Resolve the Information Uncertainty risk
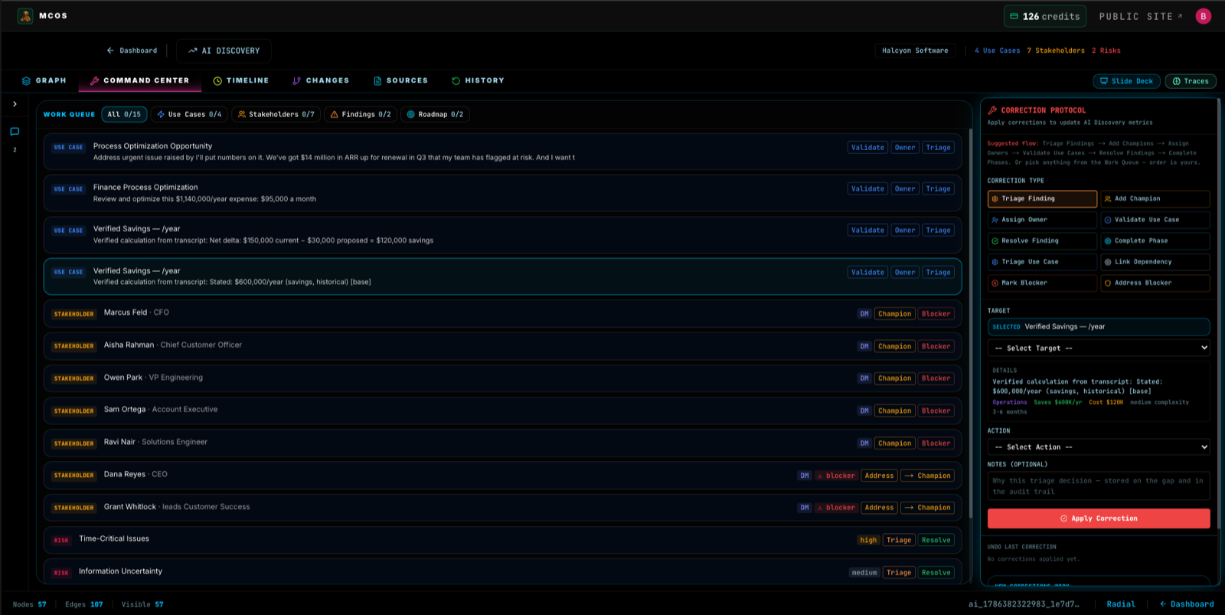This screenshot has width=1225, height=615. (x=936, y=572)
